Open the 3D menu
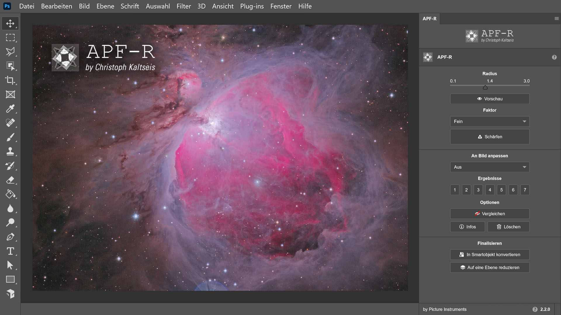Viewport: 561px width, 315px height. click(x=201, y=6)
